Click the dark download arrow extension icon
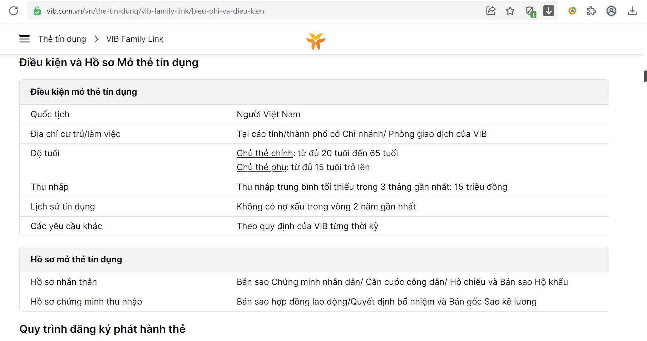Viewport: 647px width, 341px height. coord(549,11)
